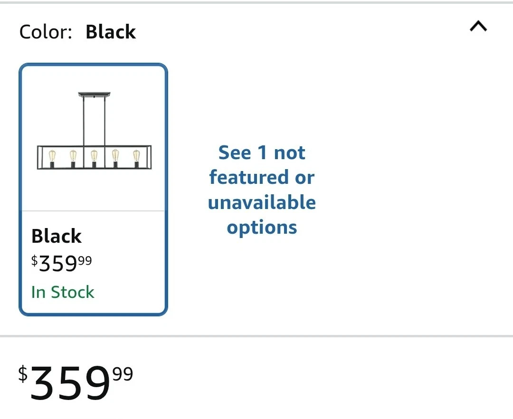Click the $359.99 price inside the swatch card
The image size is (513, 419).
click(62, 263)
